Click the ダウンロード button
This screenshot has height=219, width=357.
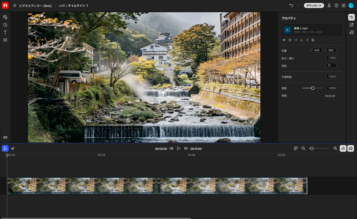[x=314, y=5]
